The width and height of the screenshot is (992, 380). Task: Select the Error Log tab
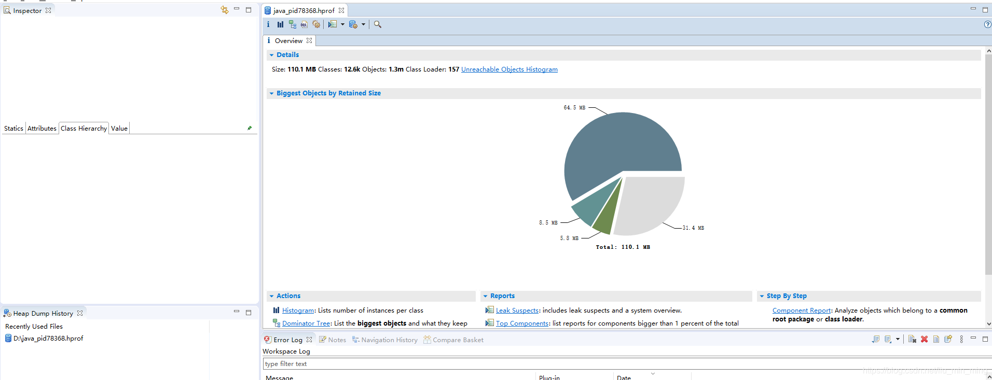(x=288, y=340)
